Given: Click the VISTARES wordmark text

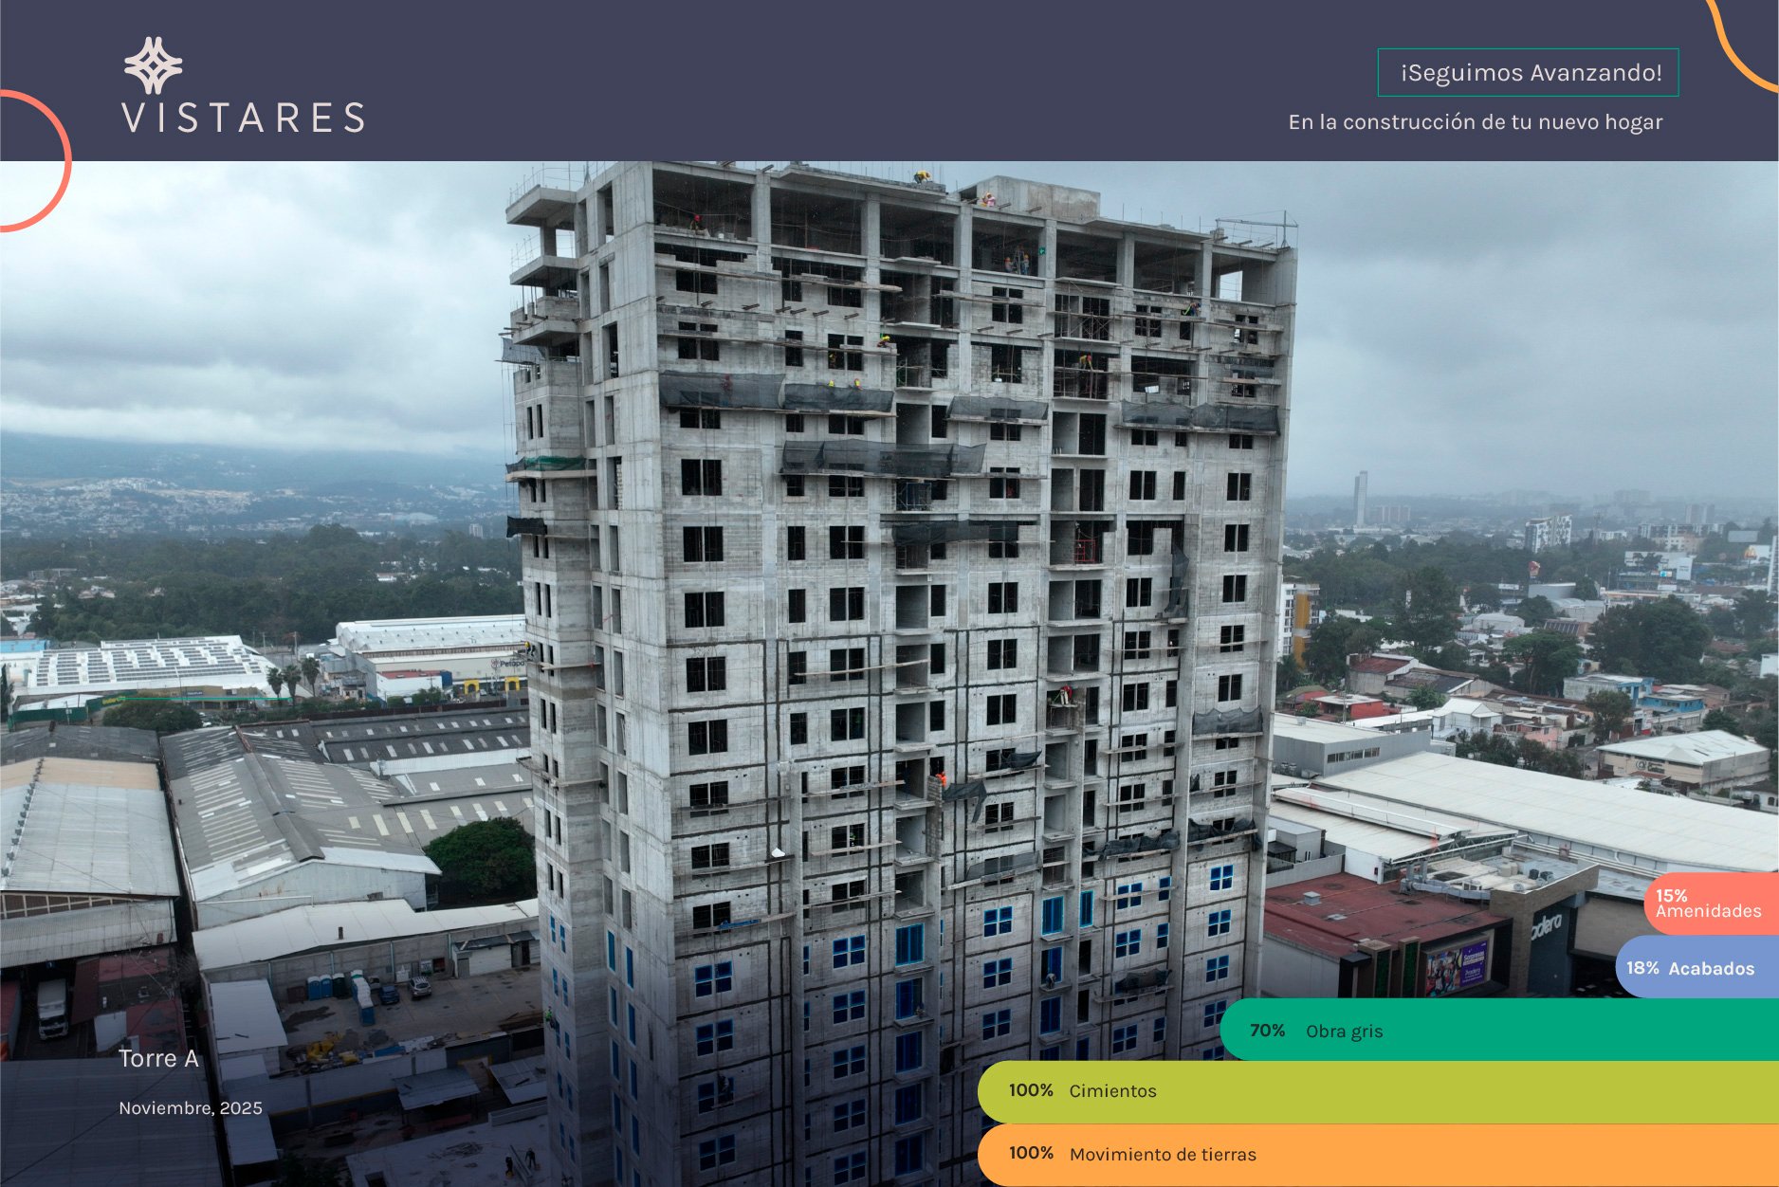Looking at the screenshot, I should tap(244, 119).
